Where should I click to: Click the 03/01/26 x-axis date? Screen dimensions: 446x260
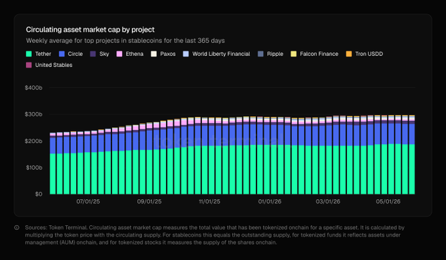point(328,202)
